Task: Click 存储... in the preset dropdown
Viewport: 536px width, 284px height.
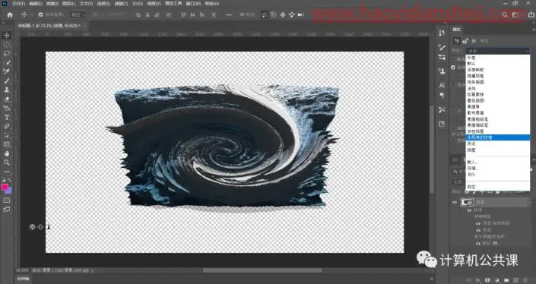Action: 498,168
